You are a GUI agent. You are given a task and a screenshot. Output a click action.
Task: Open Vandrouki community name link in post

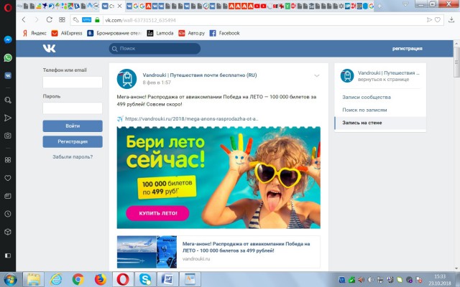200,75
